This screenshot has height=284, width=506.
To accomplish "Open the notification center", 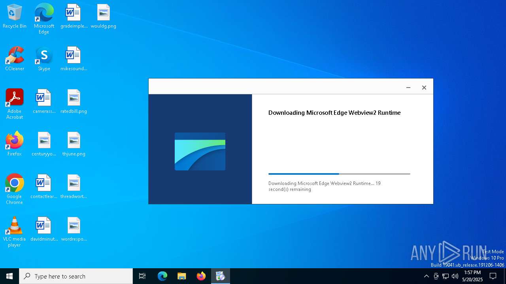I will pyautogui.click(x=493, y=276).
